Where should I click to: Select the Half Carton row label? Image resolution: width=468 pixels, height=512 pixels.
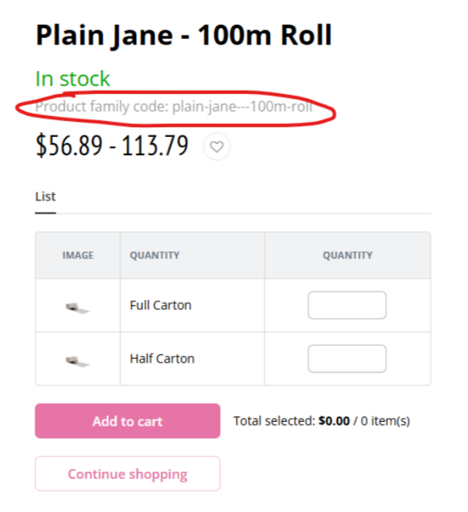point(162,359)
